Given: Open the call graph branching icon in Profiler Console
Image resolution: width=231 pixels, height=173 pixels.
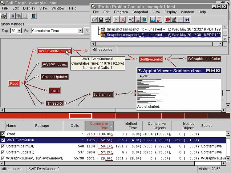Looking at the screenshot, I should tap(131, 20).
